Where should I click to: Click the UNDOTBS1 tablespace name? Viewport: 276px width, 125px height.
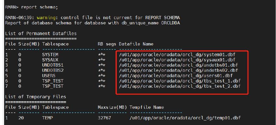click(53, 65)
